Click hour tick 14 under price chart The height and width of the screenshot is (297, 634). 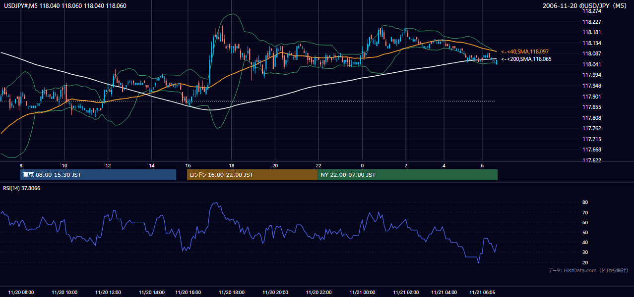click(152, 165)
